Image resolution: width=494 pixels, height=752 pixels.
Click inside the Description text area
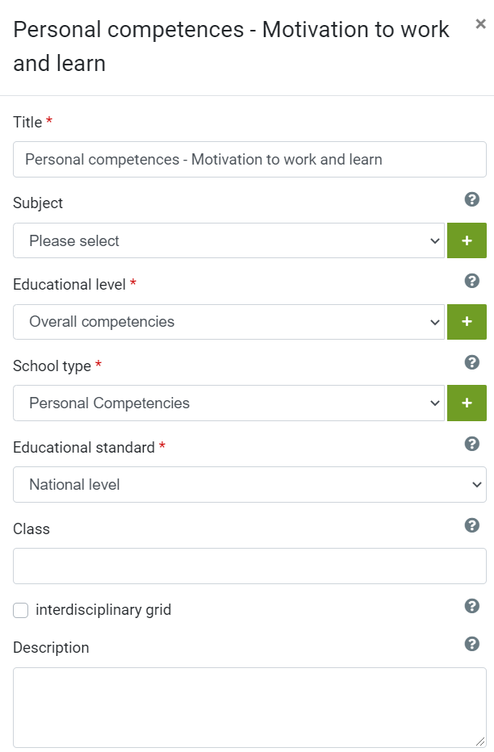click(x=249, y=708)
